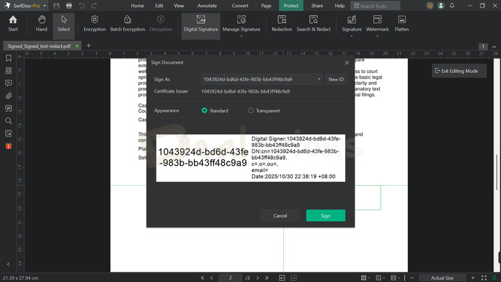Jump to the first page
Image resolution: width=501 pixels, height=282 pixels.
(202, 278)
